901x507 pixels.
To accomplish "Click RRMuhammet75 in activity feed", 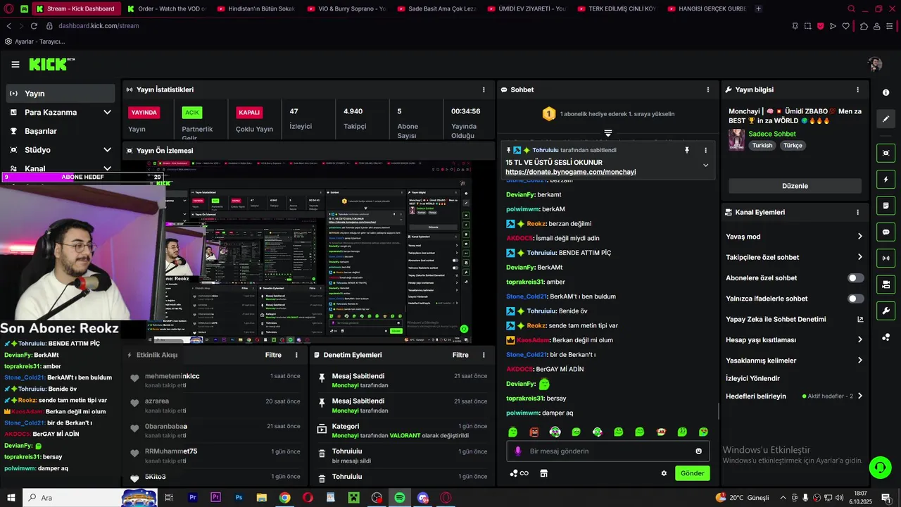I will click(171, 451).
